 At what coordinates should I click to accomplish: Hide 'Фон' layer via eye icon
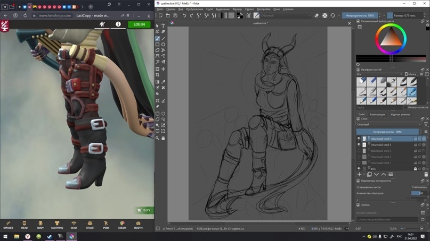click(359, 169)
